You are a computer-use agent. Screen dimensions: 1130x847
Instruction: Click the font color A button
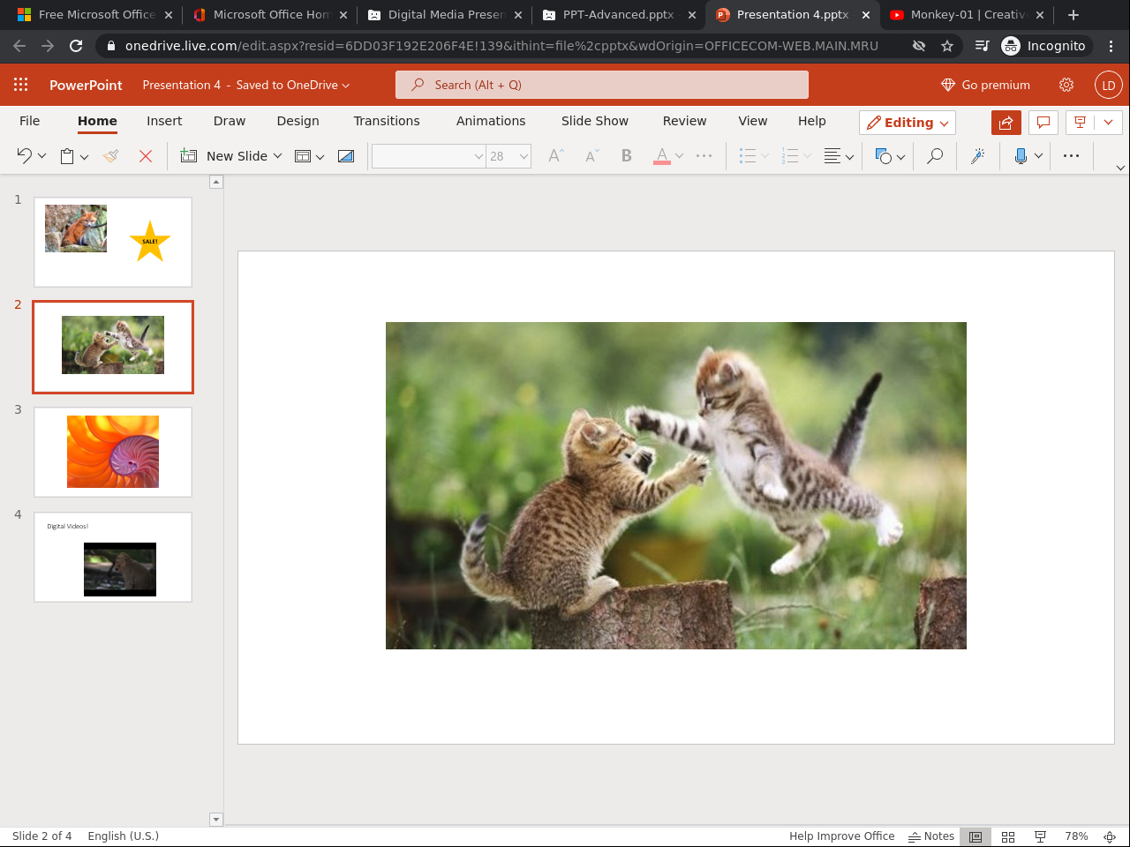(x=661, y=156)
